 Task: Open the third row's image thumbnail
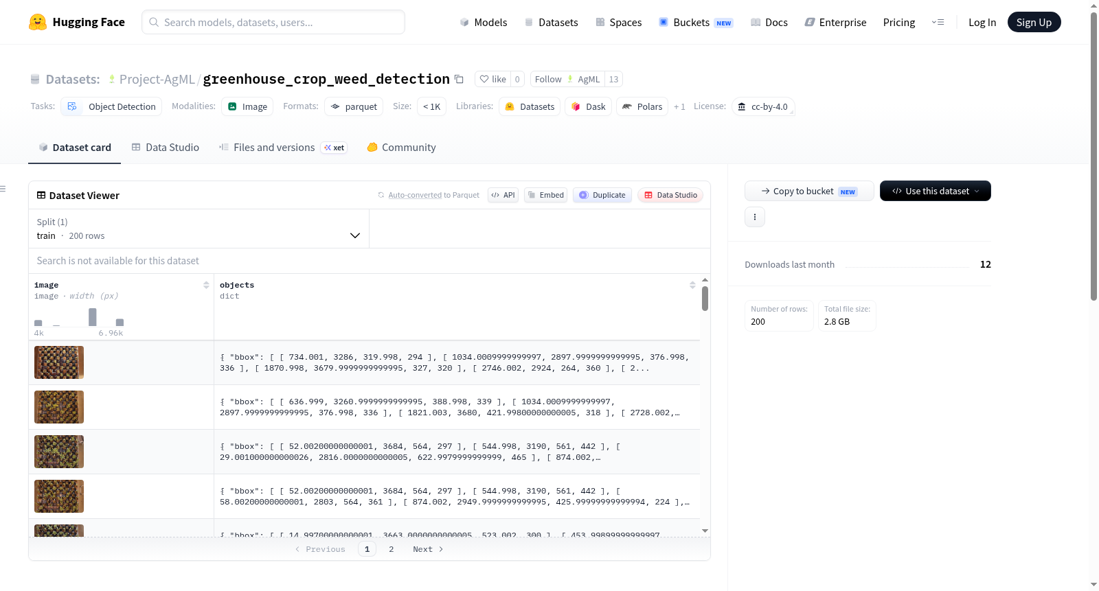tap(59, 452)
